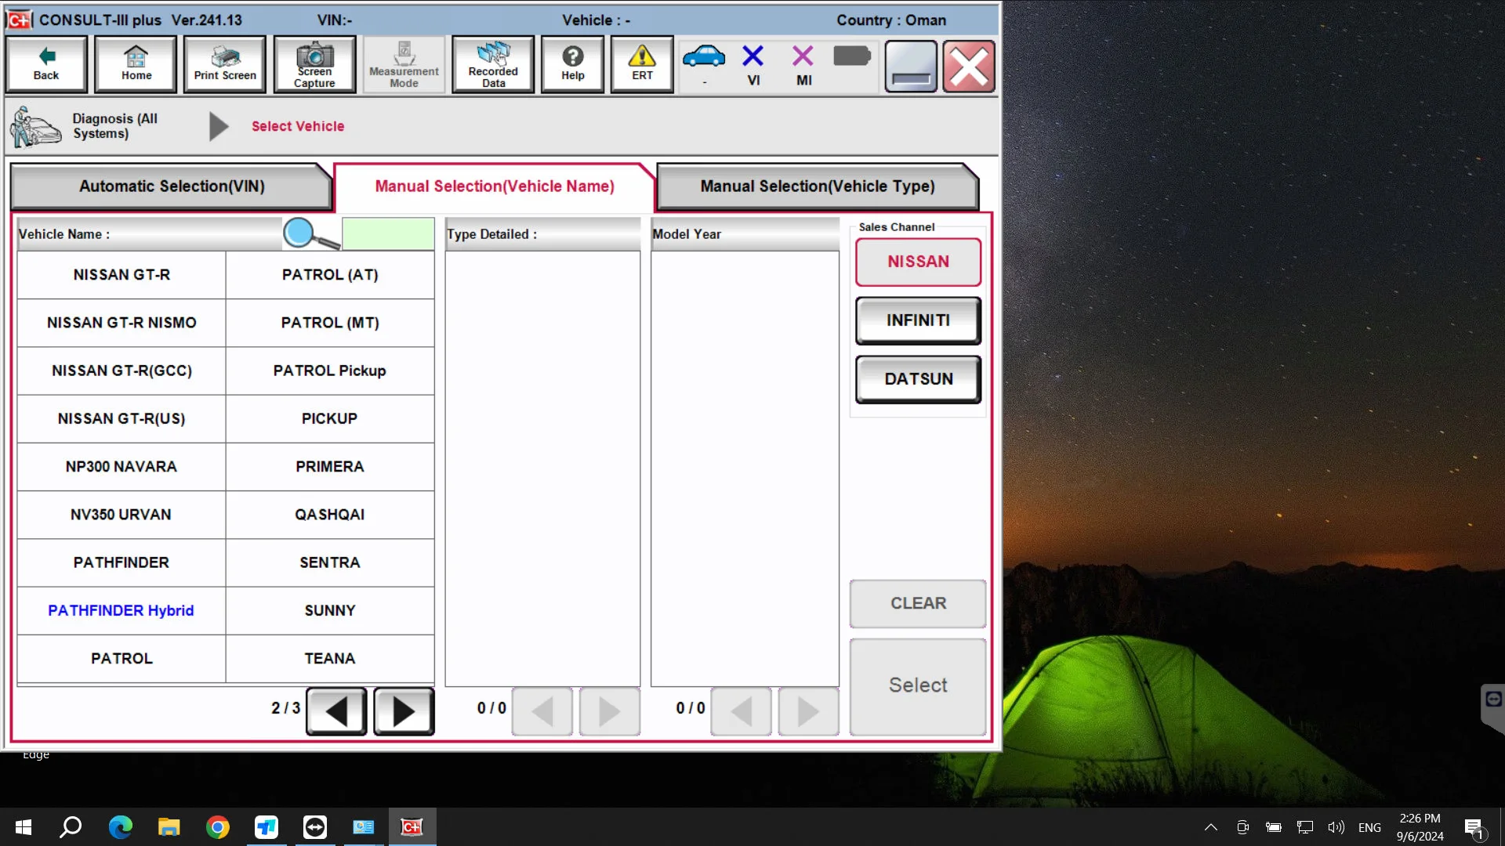Click the Select button

coord(918,686)
